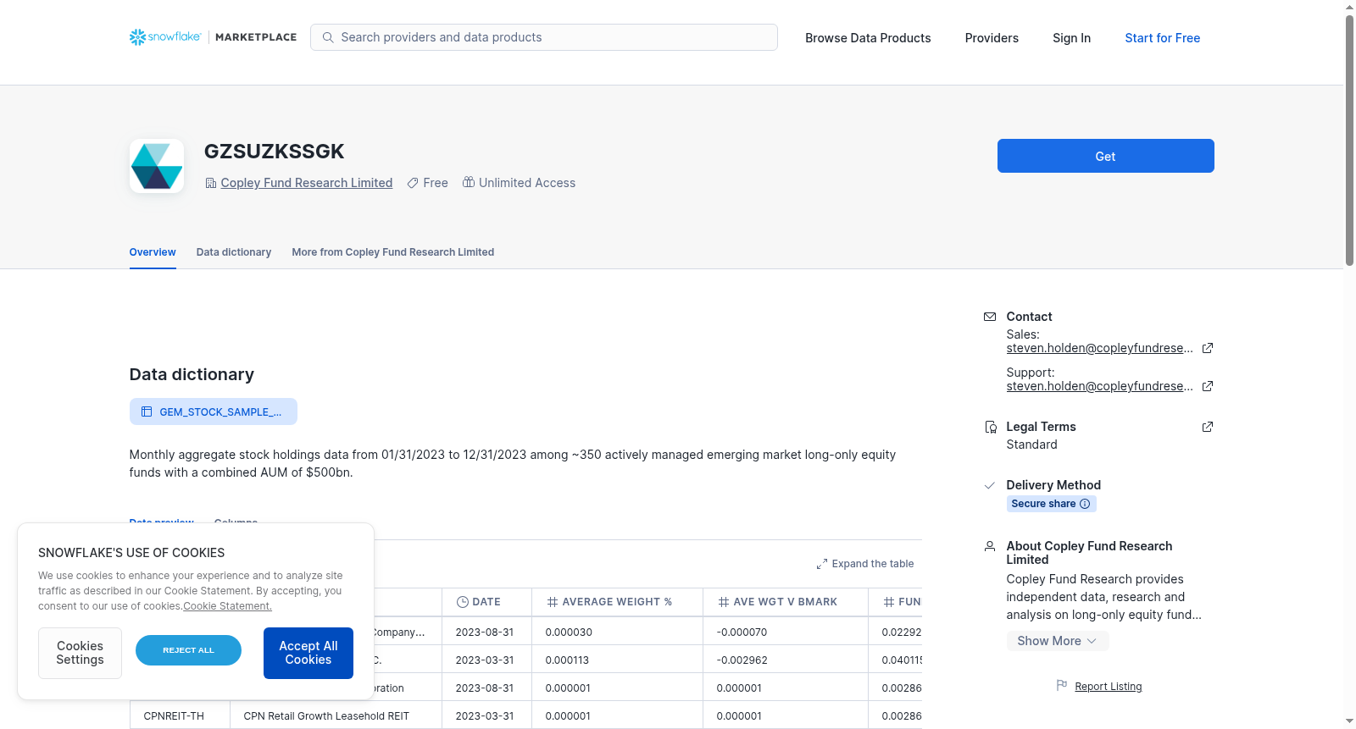Focus the search providers input field
Image resolution: width=1356 pixels, height=729 pixels.
[544, 37]
